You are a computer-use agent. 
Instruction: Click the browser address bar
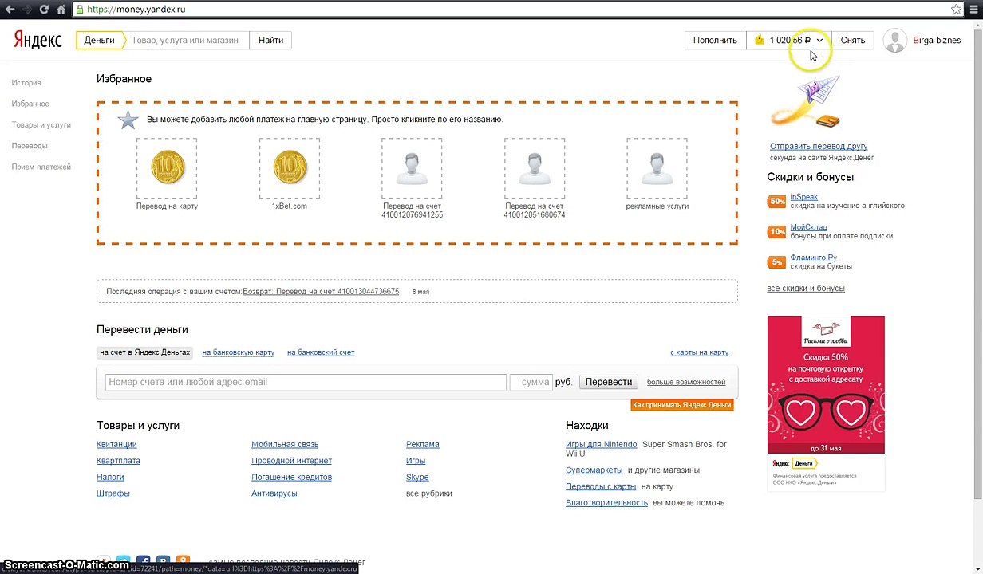pyautogui.click(x=511, y=10)
